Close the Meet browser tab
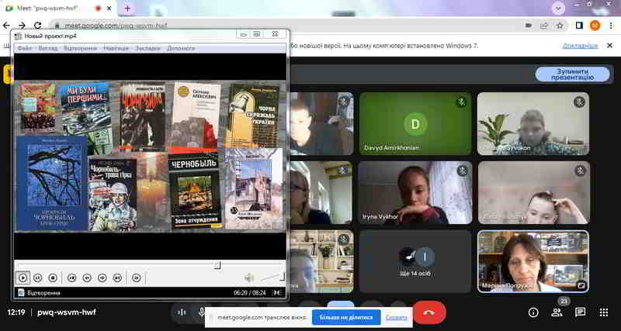 110,9
